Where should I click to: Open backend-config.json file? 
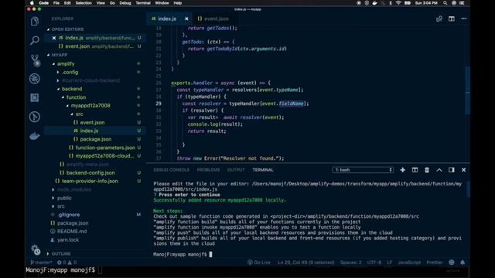[90, 173]
